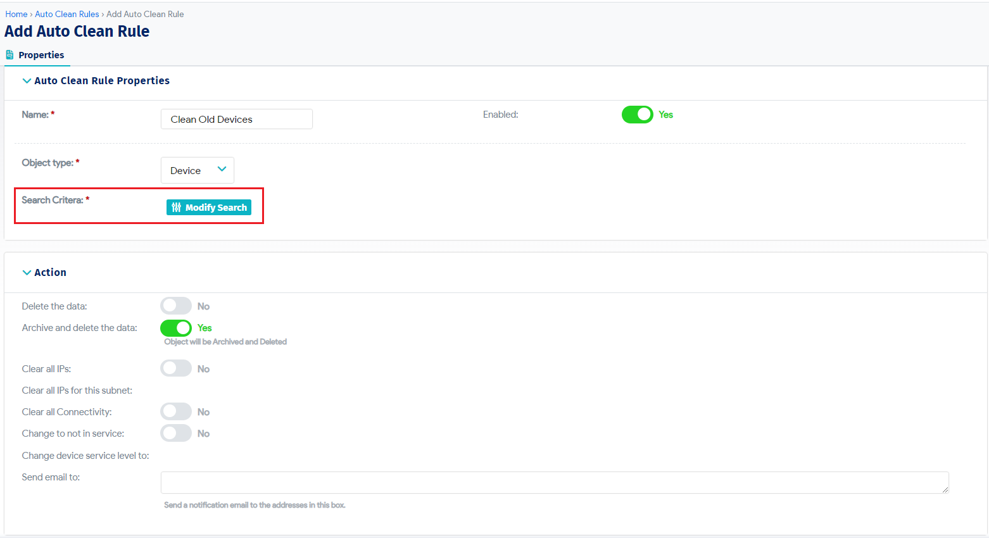The image size is (989, 538).
Task: Disable Archive and delete the data toggle
Action: point(176,328)
